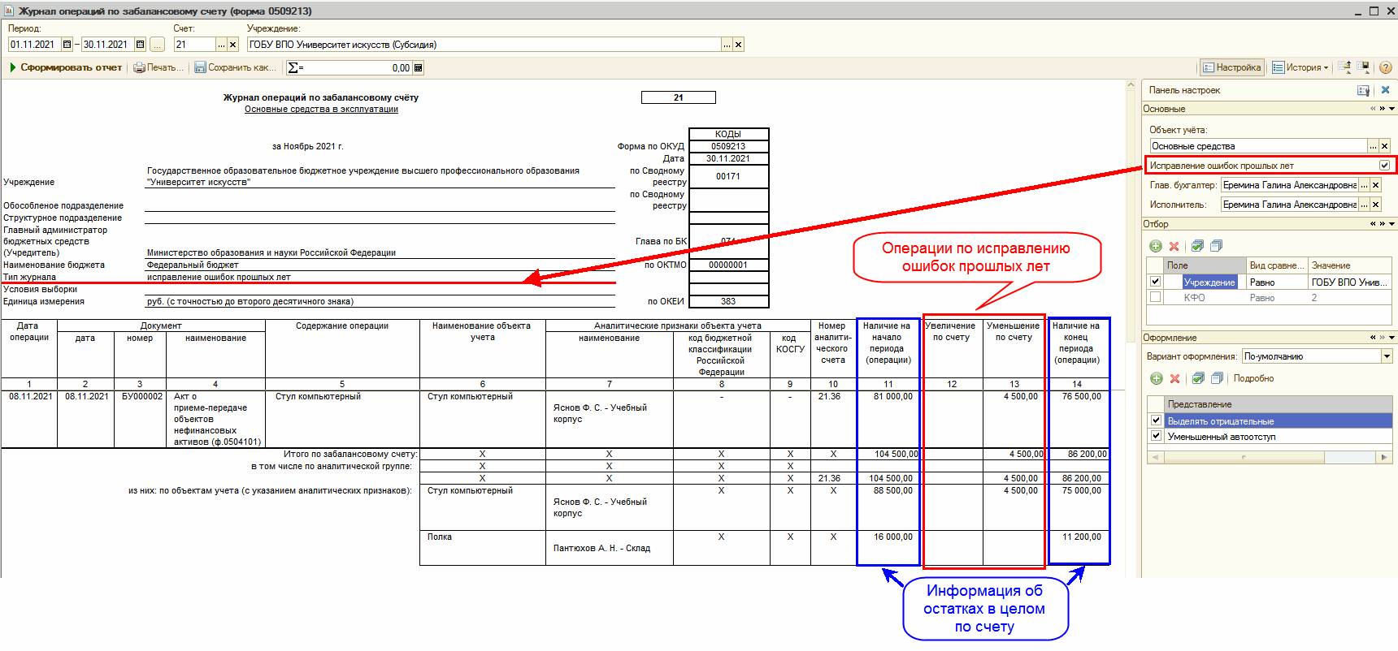Click save settings icon in toolbar

click(x=1364, y=67)
